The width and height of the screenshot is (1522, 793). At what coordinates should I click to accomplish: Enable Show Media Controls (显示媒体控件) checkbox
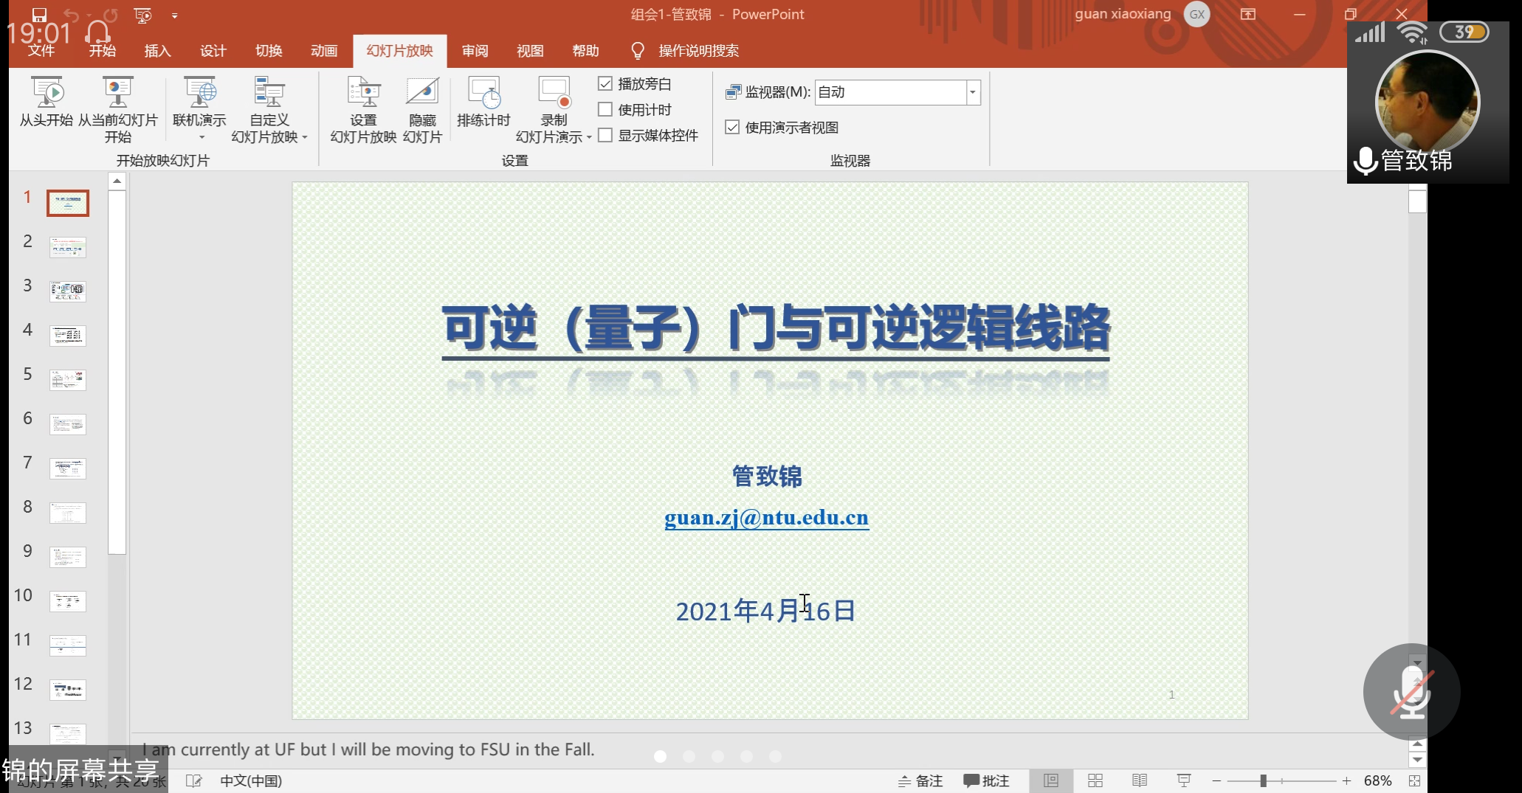pos(605,136)
